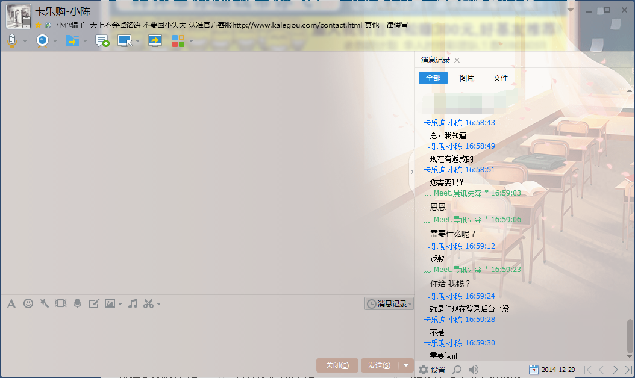
Task: Start a video call with the webcam icon
Action: tap(42, 41)
